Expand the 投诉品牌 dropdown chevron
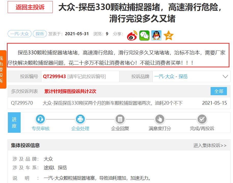Viewport: 233px width, 183px height. pyautogui.click(x=225, y=77)
